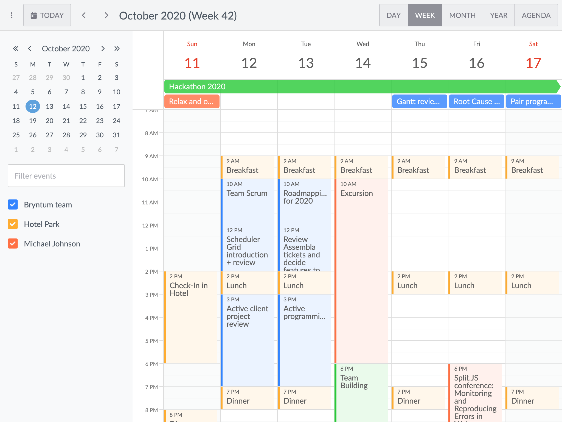Screen dimensions: 562x422
Task: Open the Split.JS conference event
Action: (475, 393)
